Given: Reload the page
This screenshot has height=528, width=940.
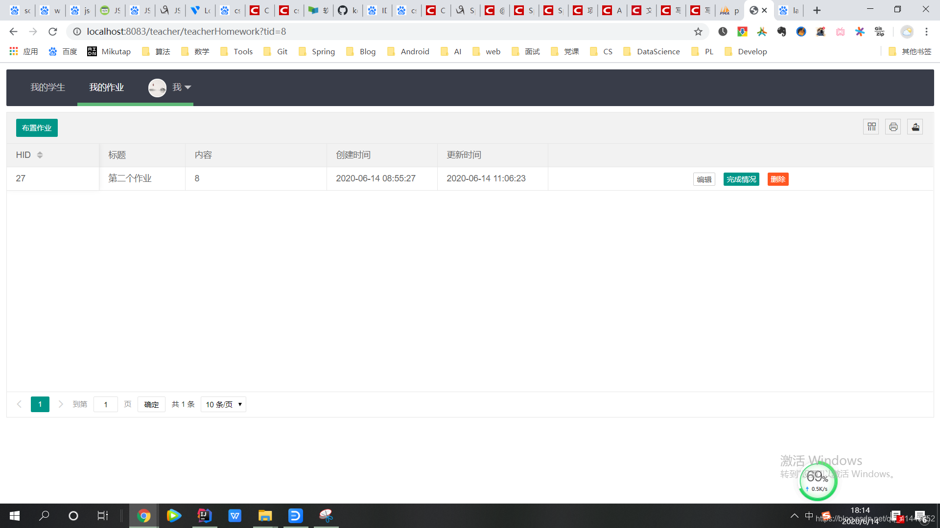Looking at the screenshot, I should [x=53, y=32].
